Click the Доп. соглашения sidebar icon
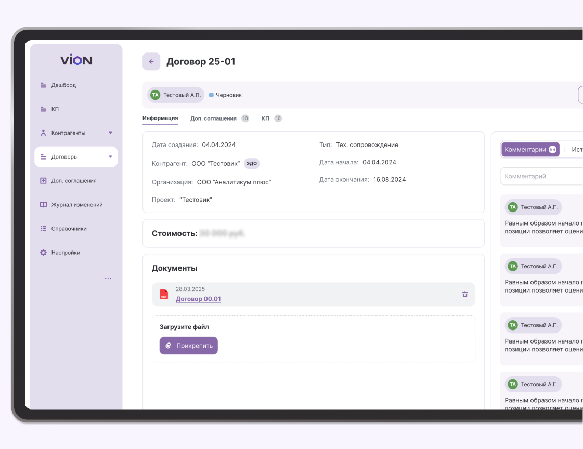Screen dimensions: 583x449 pos(44,181)
